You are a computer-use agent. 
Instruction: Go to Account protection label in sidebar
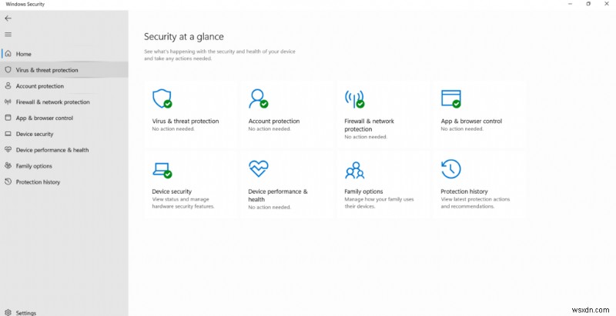40,86
